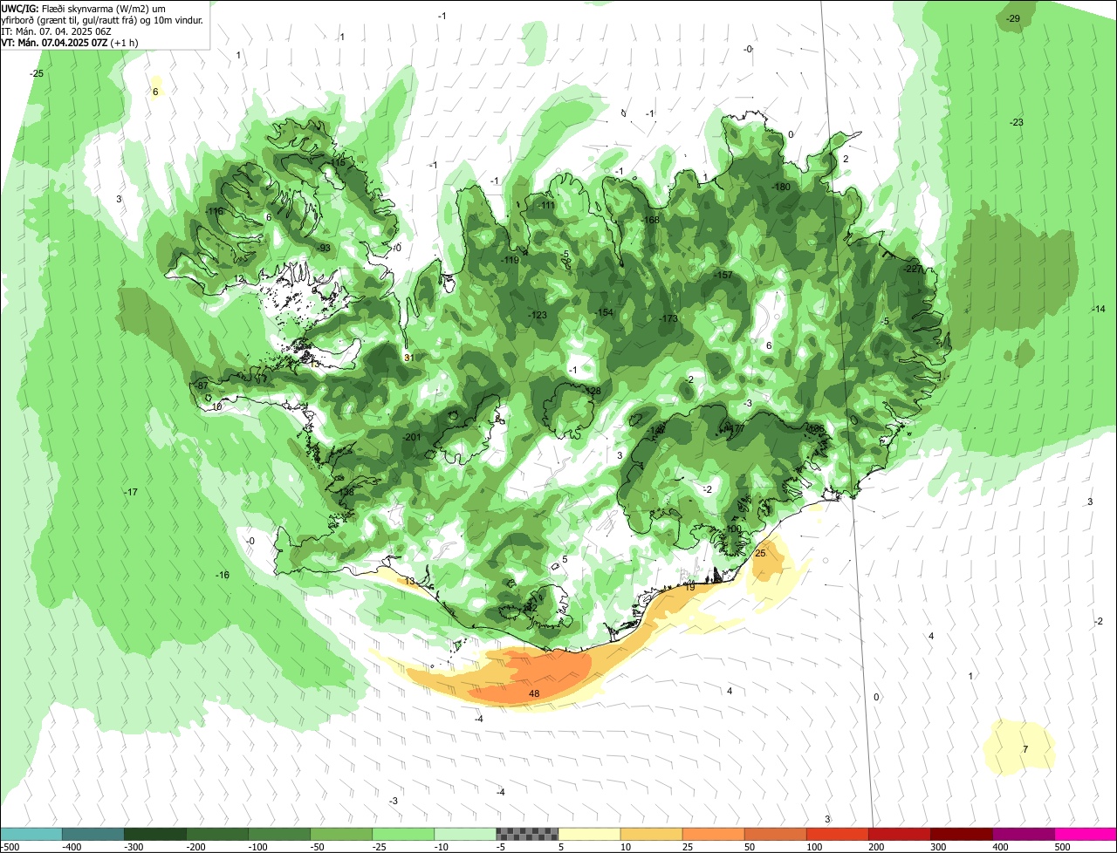
Task: Pick the pale yellow swatch between 5 and 10
Action: click(x=589, y=834)
